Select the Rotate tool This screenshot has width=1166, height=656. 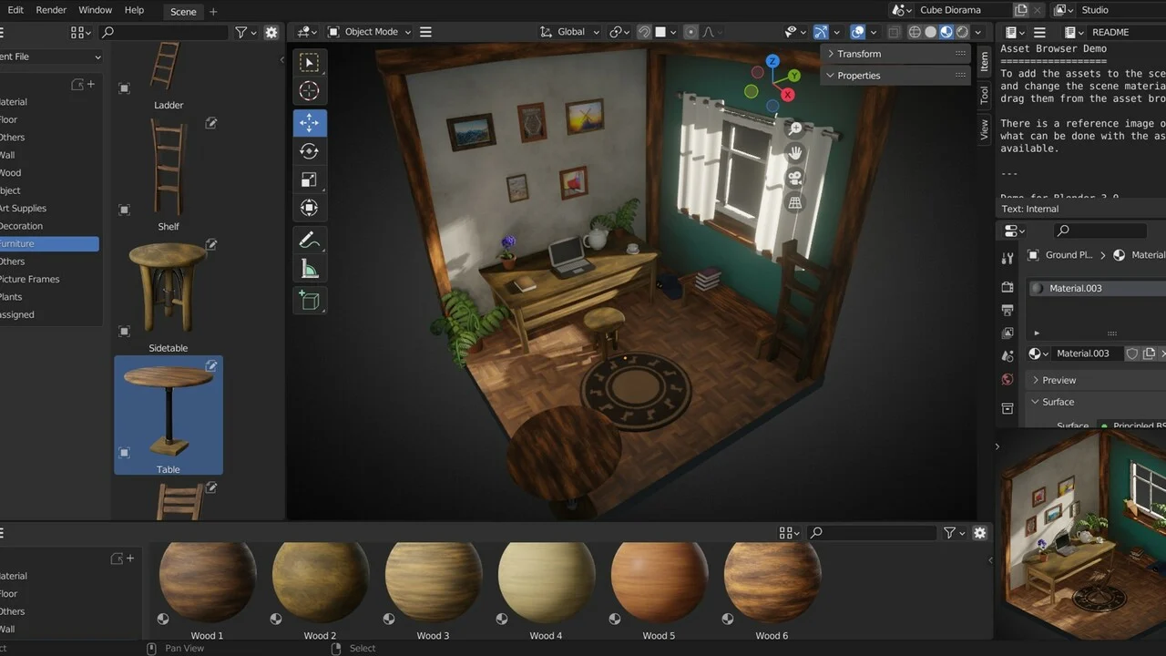[310, 150]
